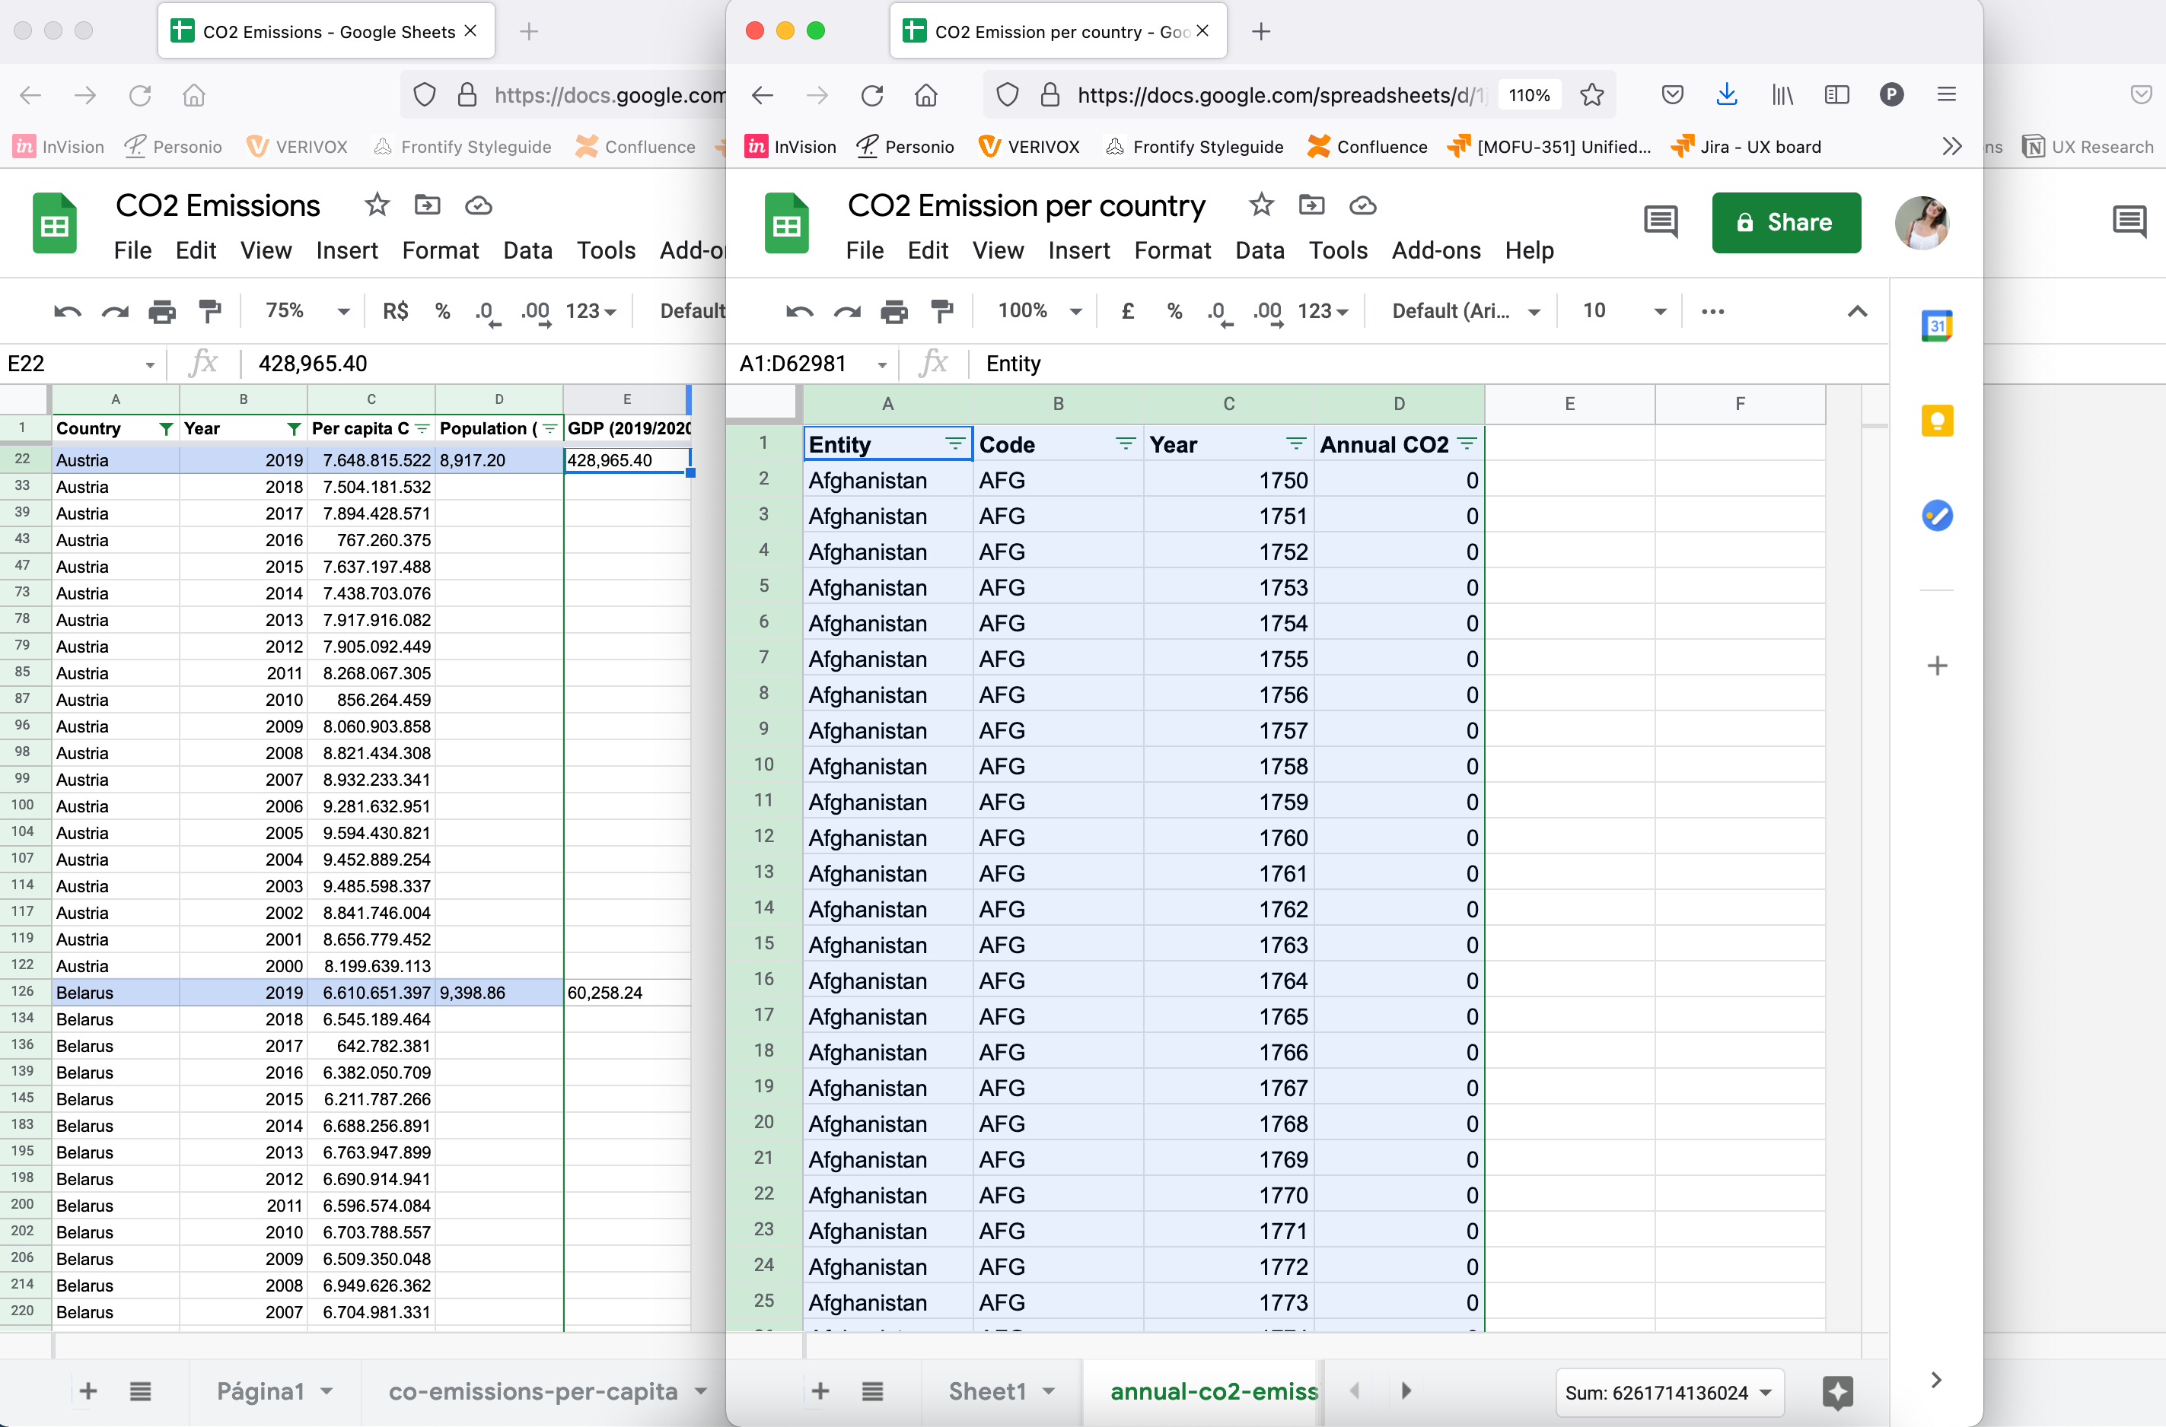Viewport: 2166px width, 1427px height.
Task: Click Print in back CO2 Emissions window
Action: pyautogui.click(x=162, y=311)
